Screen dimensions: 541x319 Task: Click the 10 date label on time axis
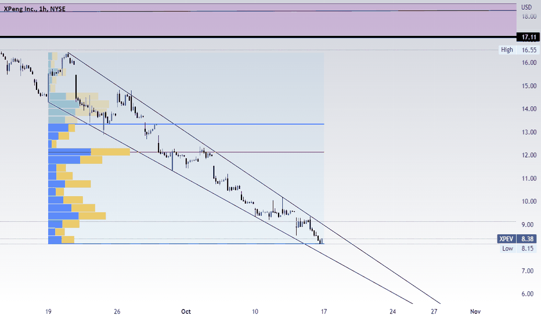(x=255, y=311)
